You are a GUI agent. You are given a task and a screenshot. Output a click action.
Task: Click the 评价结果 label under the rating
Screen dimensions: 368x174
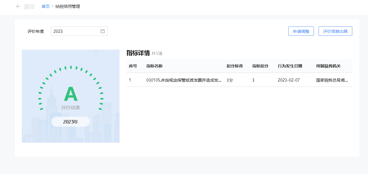point(71,108)
